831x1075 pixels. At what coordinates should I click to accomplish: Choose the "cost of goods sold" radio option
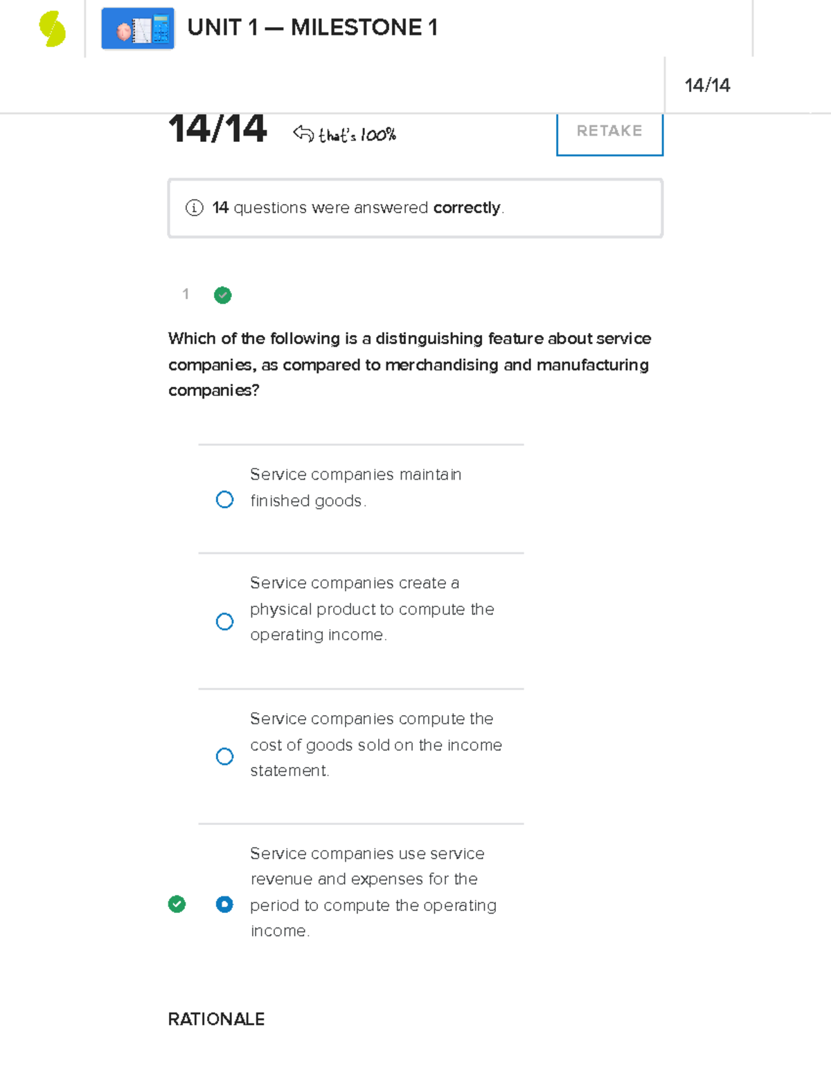pos(225,757)
